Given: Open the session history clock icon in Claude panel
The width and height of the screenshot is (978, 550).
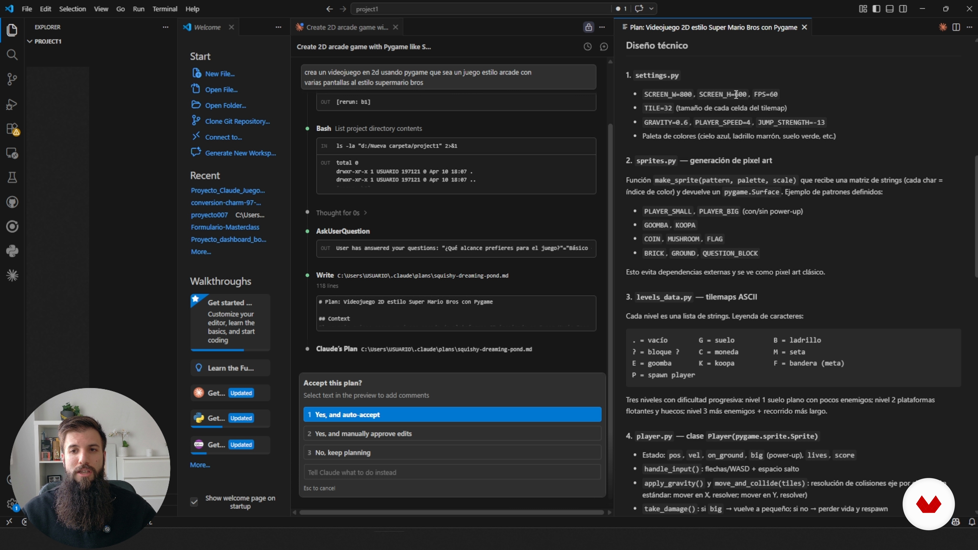Looking at the screenshot, I should point(587,47).
